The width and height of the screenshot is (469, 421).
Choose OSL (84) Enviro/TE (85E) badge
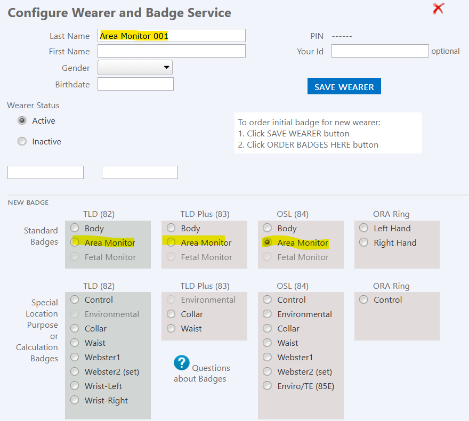pyautogui.click(x=268, y=386)
